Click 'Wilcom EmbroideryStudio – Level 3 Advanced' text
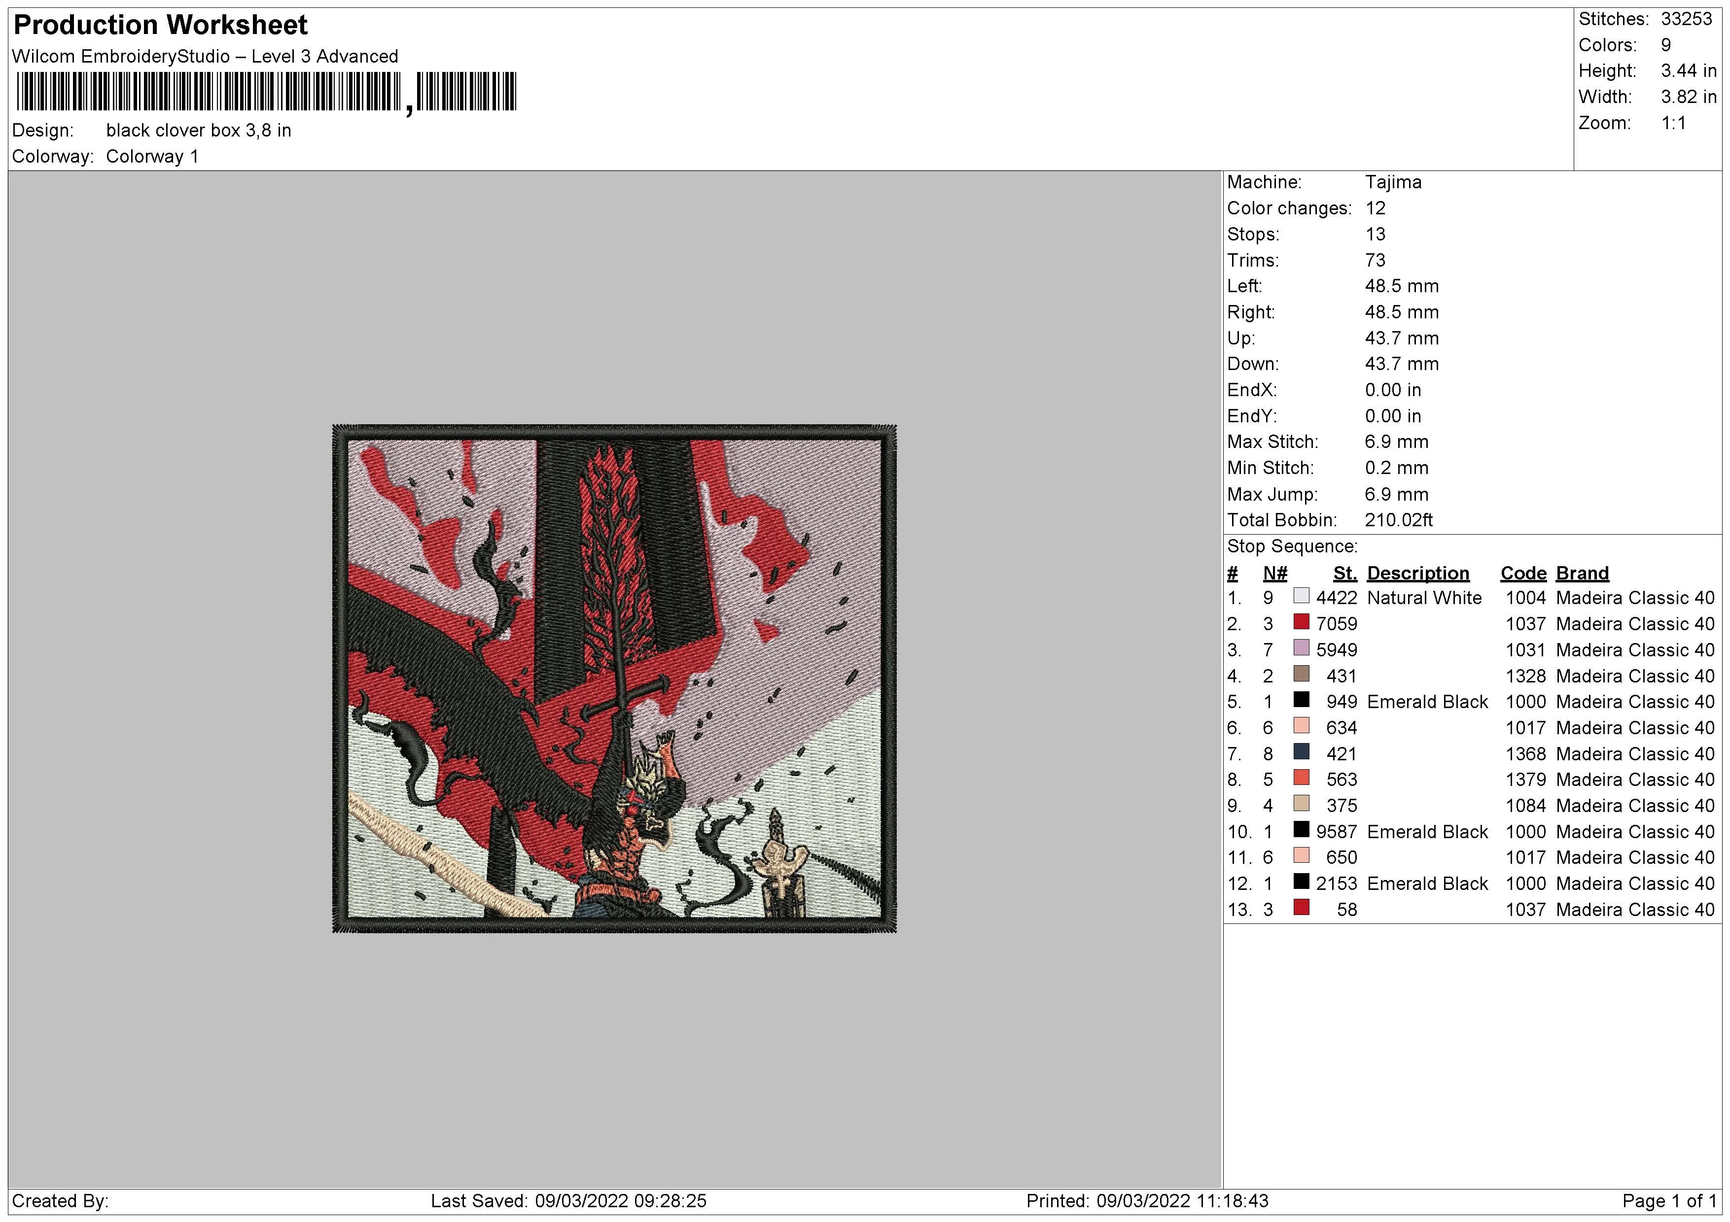 tap(205, 57)
